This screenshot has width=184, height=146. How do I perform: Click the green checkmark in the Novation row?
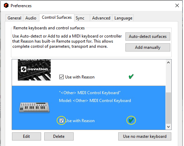(131, 77)
